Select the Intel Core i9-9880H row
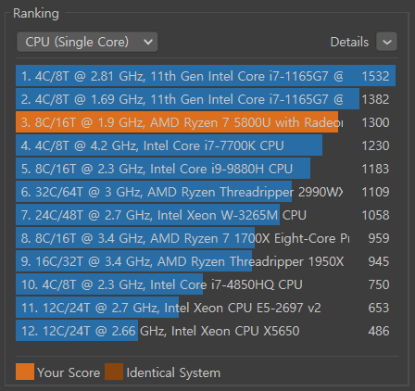Image resolution: width=415 pixels, height=391 pixels. [206, 169]
